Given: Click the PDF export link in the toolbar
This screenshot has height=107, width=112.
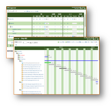Looking at the screenshot, I should (x=89, y=42).
